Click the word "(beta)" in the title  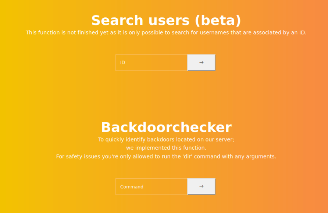click(218, 21)
